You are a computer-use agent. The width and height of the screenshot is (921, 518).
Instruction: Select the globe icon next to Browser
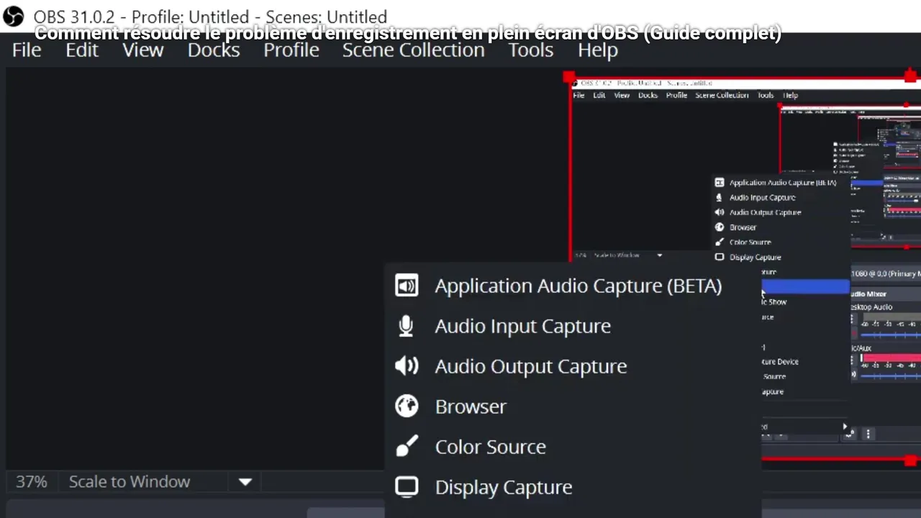point(407,406)
